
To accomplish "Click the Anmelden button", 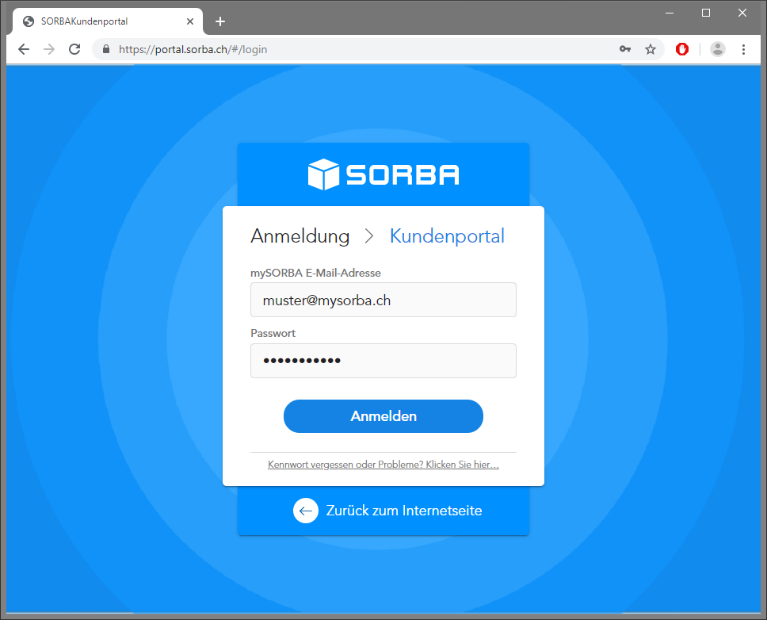I will pos(383,416).
